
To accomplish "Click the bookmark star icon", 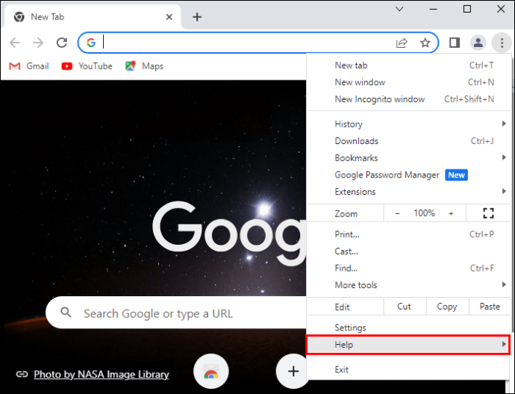I will 425,43.
